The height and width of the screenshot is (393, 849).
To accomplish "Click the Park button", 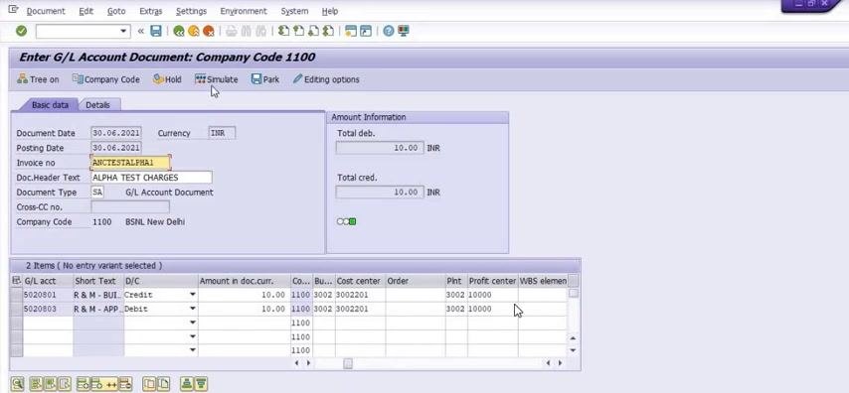I will [265, 79].
